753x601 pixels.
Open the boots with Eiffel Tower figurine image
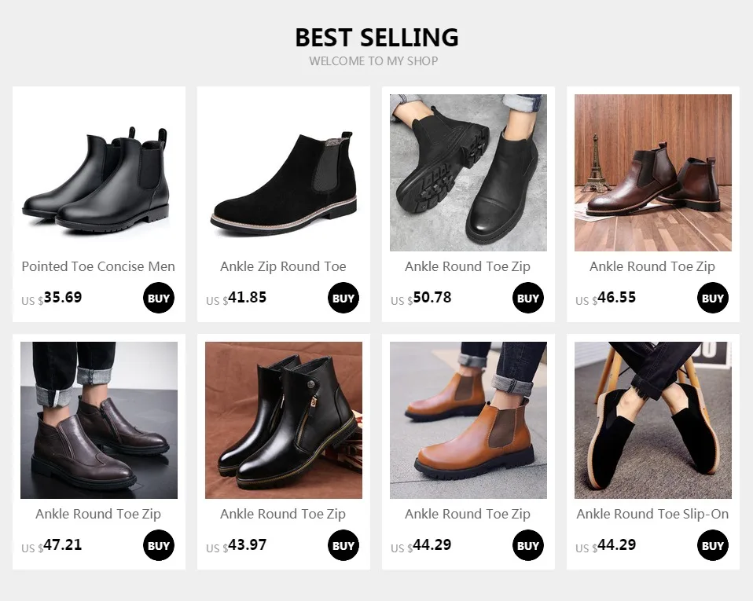(x=653, y=172)
